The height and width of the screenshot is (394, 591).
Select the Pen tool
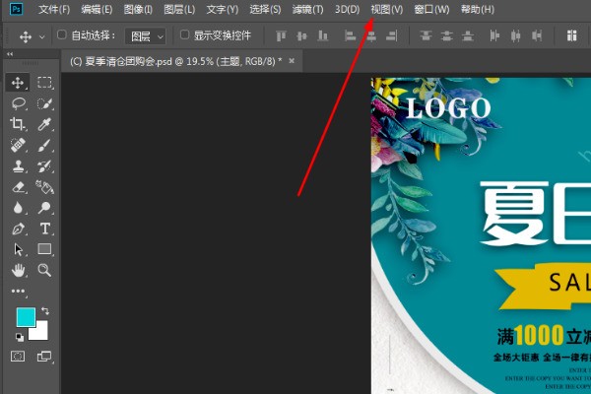point(18,229)
